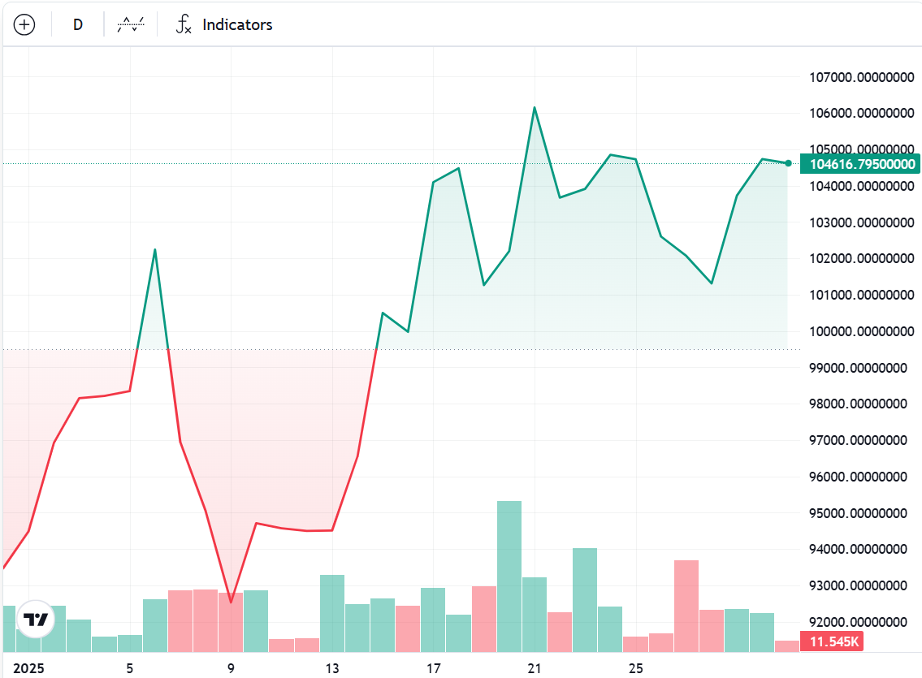Click the chart type icon in the toolbar
Image resolution: width=922 pixels, height=678 pixels.
[x=129, y=24]
